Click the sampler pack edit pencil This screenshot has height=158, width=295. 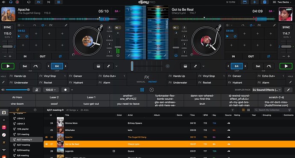[x=288, y=90]
